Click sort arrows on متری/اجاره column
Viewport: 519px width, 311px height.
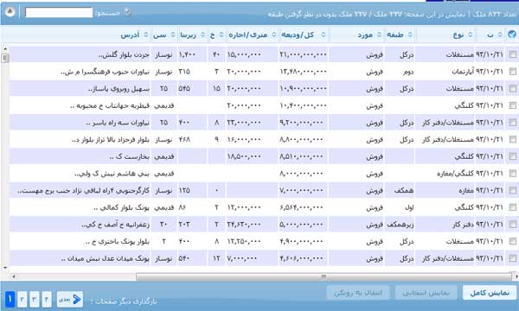tap(274, 35)
